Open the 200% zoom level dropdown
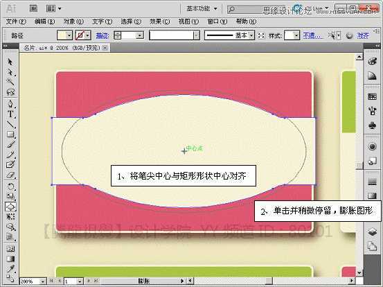The image size is (383, 287). pos(43,281)
